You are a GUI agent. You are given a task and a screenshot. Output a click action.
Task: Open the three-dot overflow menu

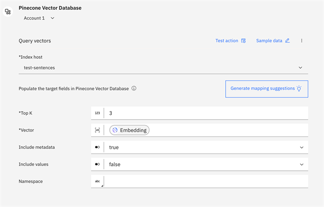(x=301, y=40)
